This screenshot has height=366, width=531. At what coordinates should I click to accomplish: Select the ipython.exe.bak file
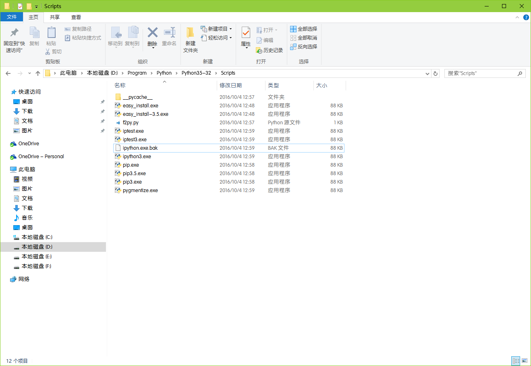[x=229, y=148]
